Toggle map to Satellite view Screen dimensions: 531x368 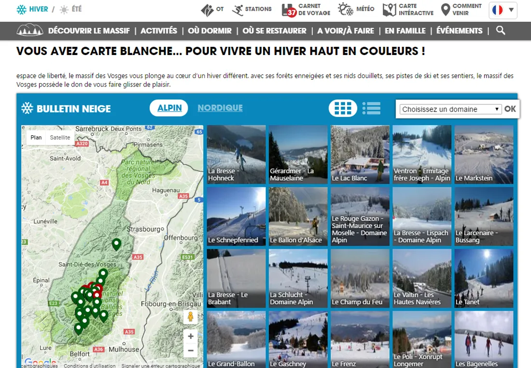pyautogui.click(x=60, y=138)
